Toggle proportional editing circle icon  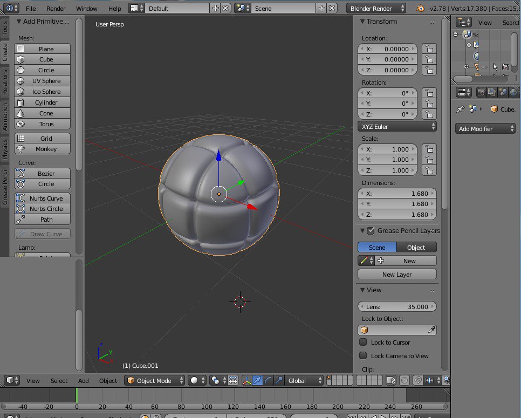pos(405,380)
